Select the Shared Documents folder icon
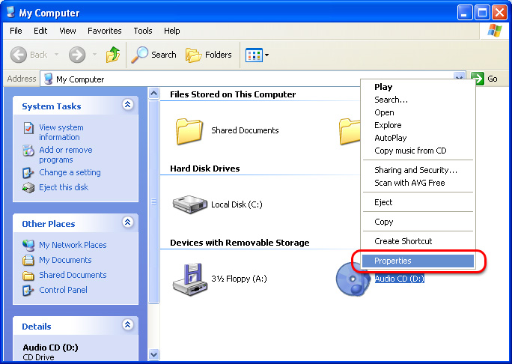 189,131
